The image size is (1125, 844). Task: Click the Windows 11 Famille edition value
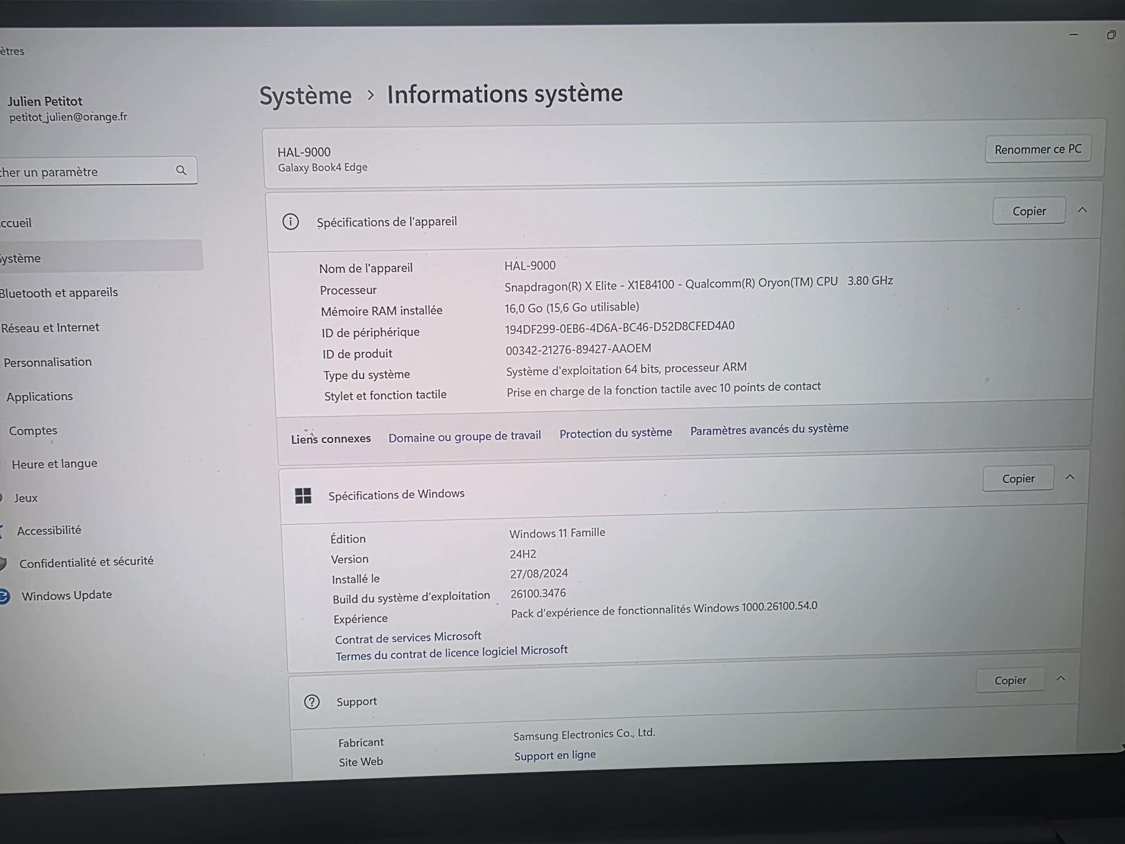click(x=557, y=533)
